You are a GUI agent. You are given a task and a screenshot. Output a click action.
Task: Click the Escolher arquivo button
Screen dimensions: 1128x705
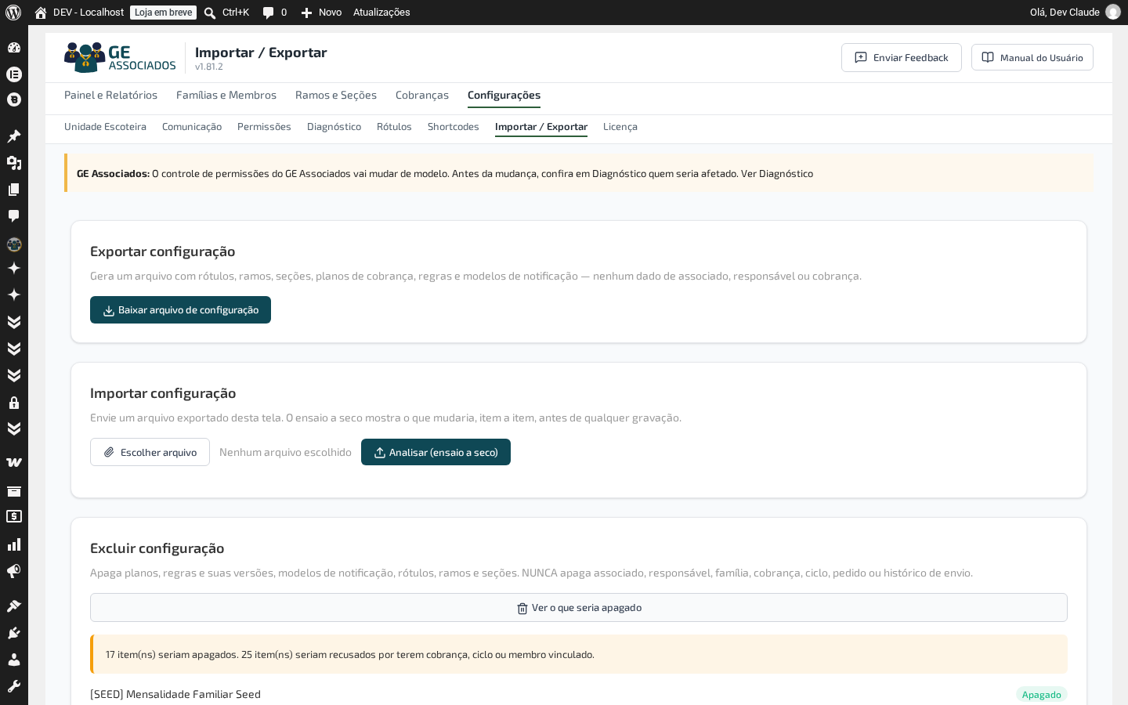tap(150, 452)
